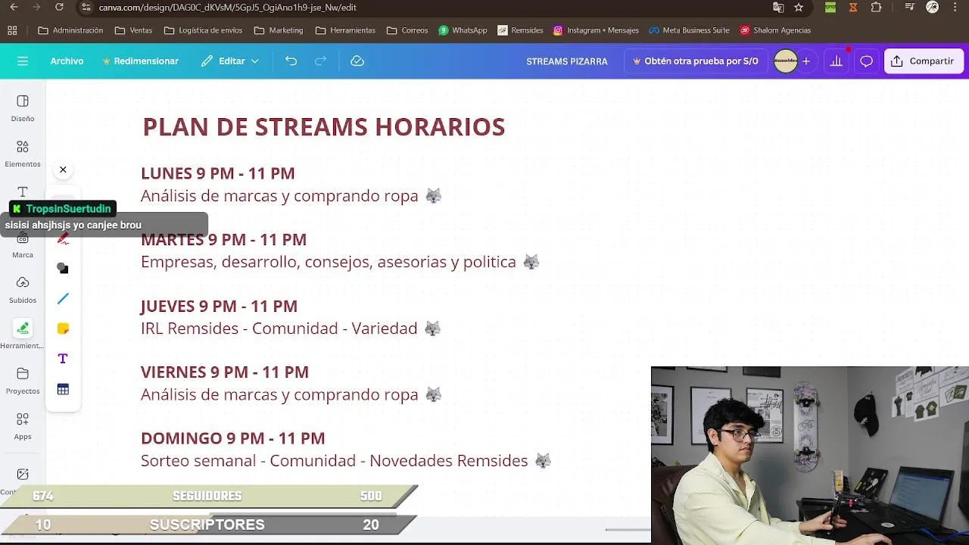This screenshot has height=545, width=969.
Task: Open the browser translate page icon
Action: [x=778, y=7]
